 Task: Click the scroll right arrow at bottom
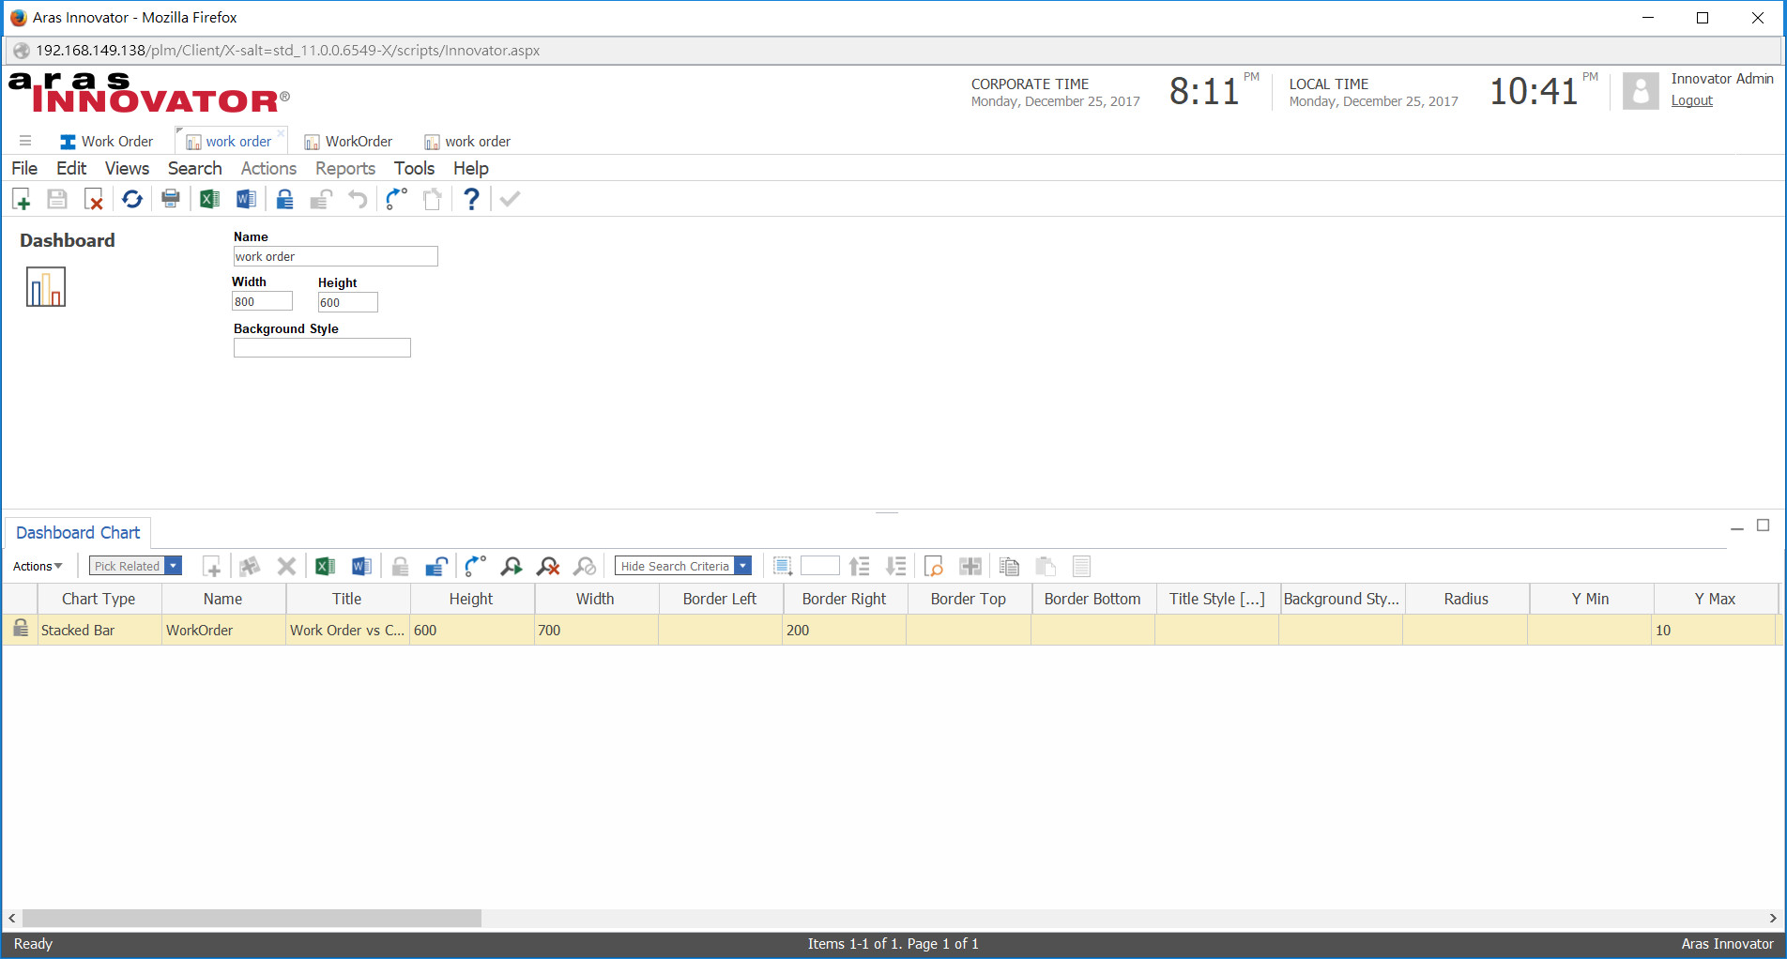pyautogui.click(x=1772, y=918)
